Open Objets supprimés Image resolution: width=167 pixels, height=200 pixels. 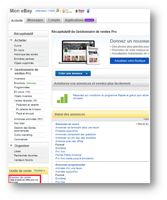coord(24,63)
